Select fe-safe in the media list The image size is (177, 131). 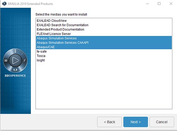(104, 51)
